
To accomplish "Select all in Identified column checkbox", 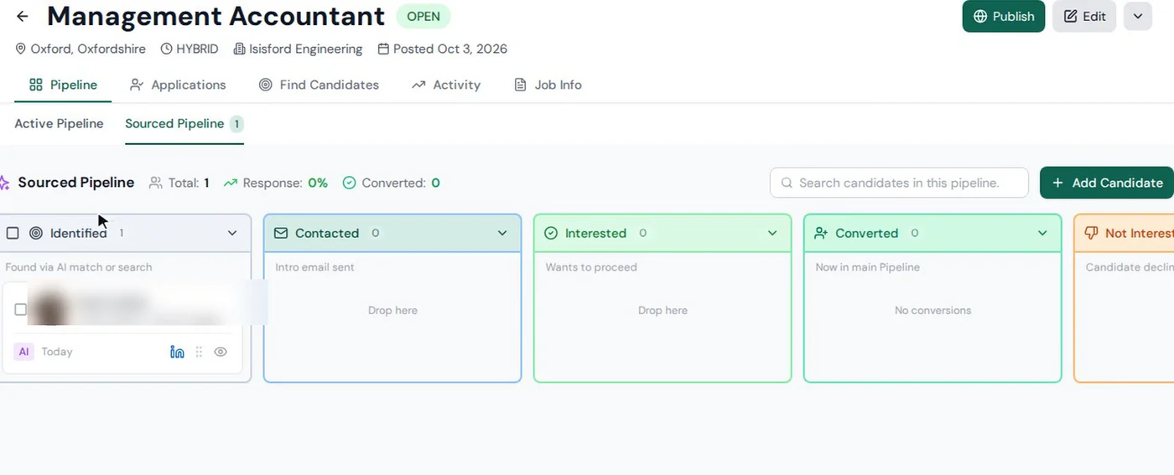I will click(13, 233).
